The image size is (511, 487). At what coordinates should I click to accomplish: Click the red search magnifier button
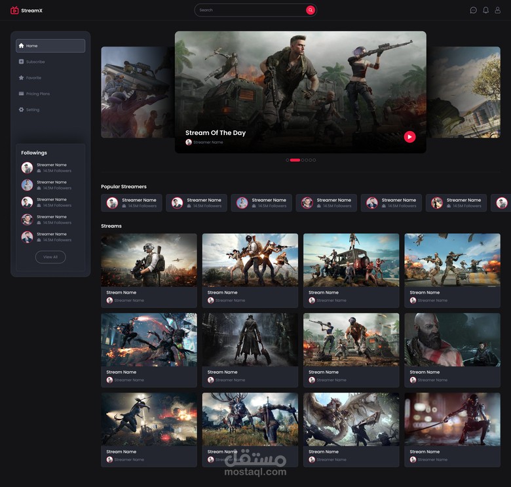coord(311,10)
